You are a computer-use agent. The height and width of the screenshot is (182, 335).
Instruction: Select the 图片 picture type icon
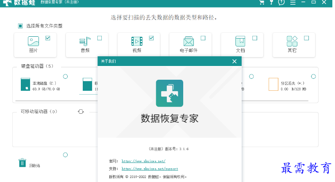pos(33,41)
